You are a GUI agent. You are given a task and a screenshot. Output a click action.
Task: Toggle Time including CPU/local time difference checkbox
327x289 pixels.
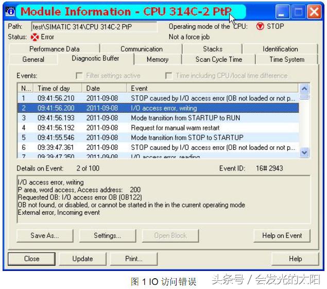168,76
